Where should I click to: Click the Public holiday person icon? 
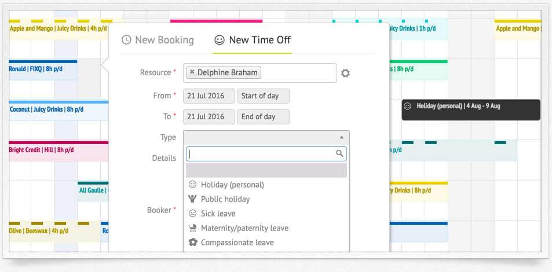[192, 199]
